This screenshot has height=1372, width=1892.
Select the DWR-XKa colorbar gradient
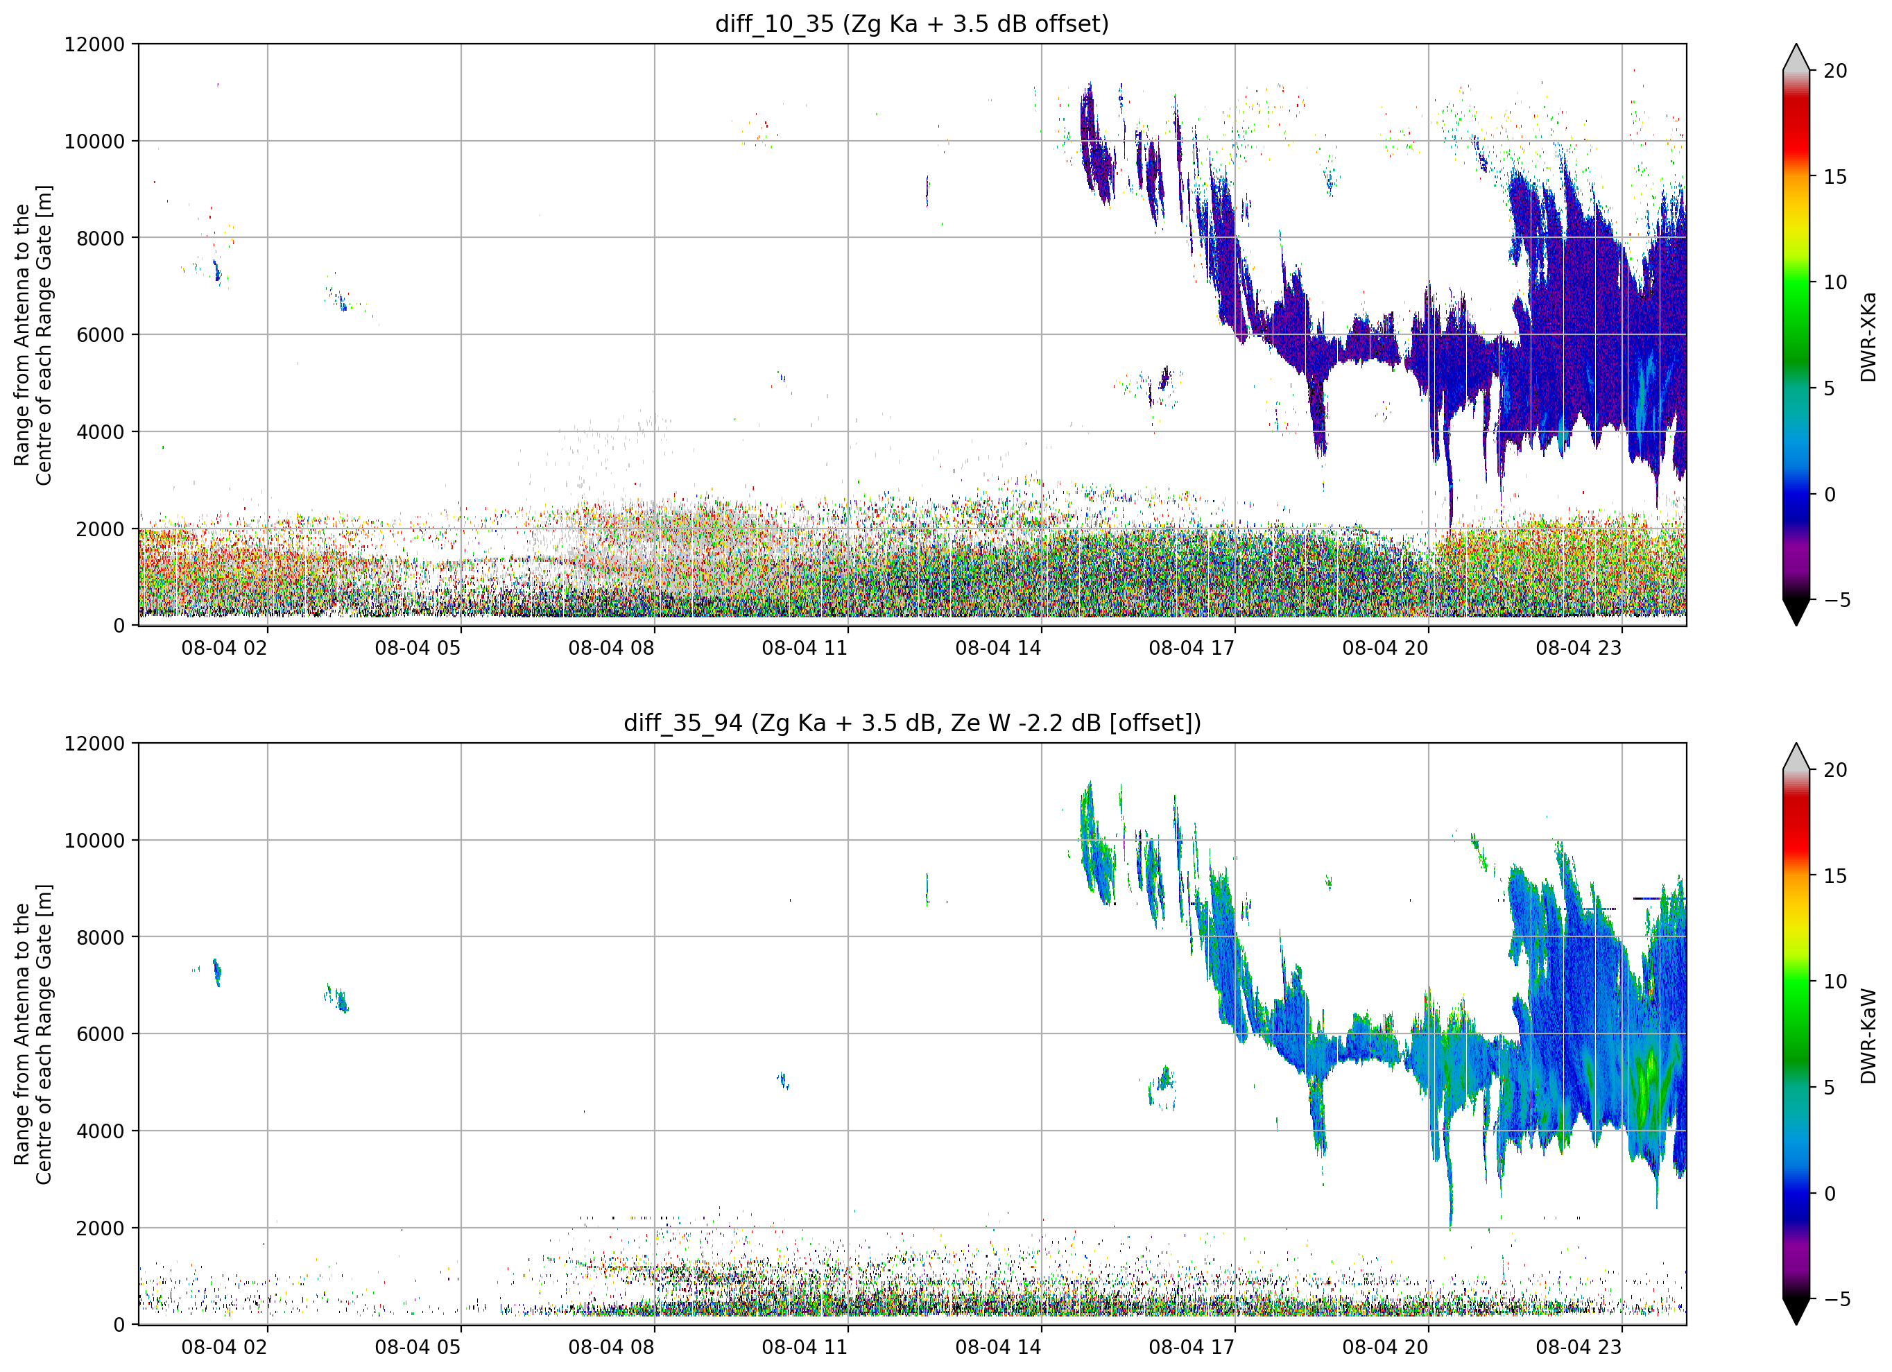click(1795, 334)
